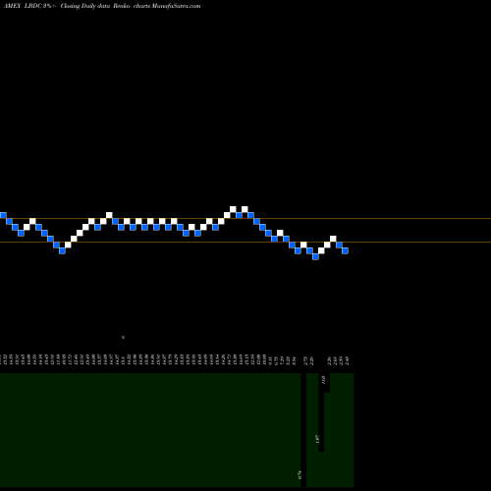Click the lowest blue brick near the chart's right end
The width and height of the screenshot is (491, 491).
315,256
